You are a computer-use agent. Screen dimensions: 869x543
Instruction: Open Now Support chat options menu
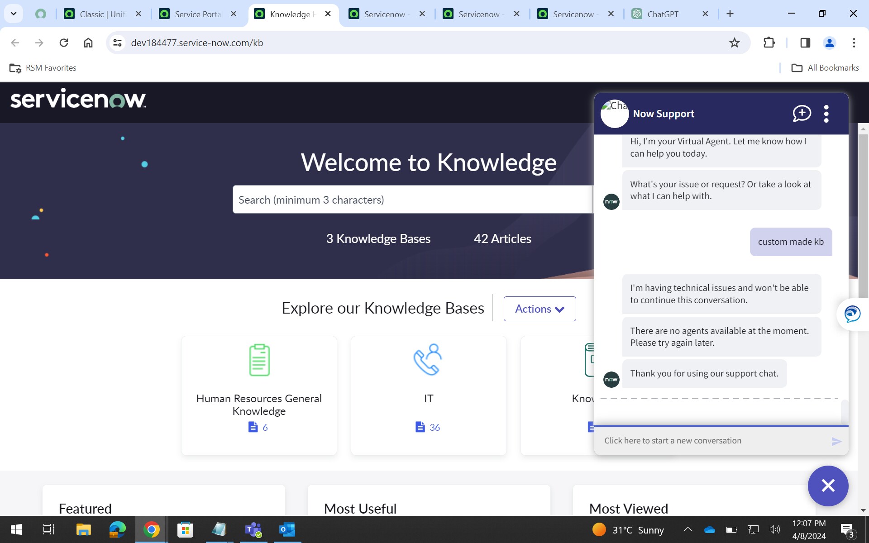(x=826, y=114)
